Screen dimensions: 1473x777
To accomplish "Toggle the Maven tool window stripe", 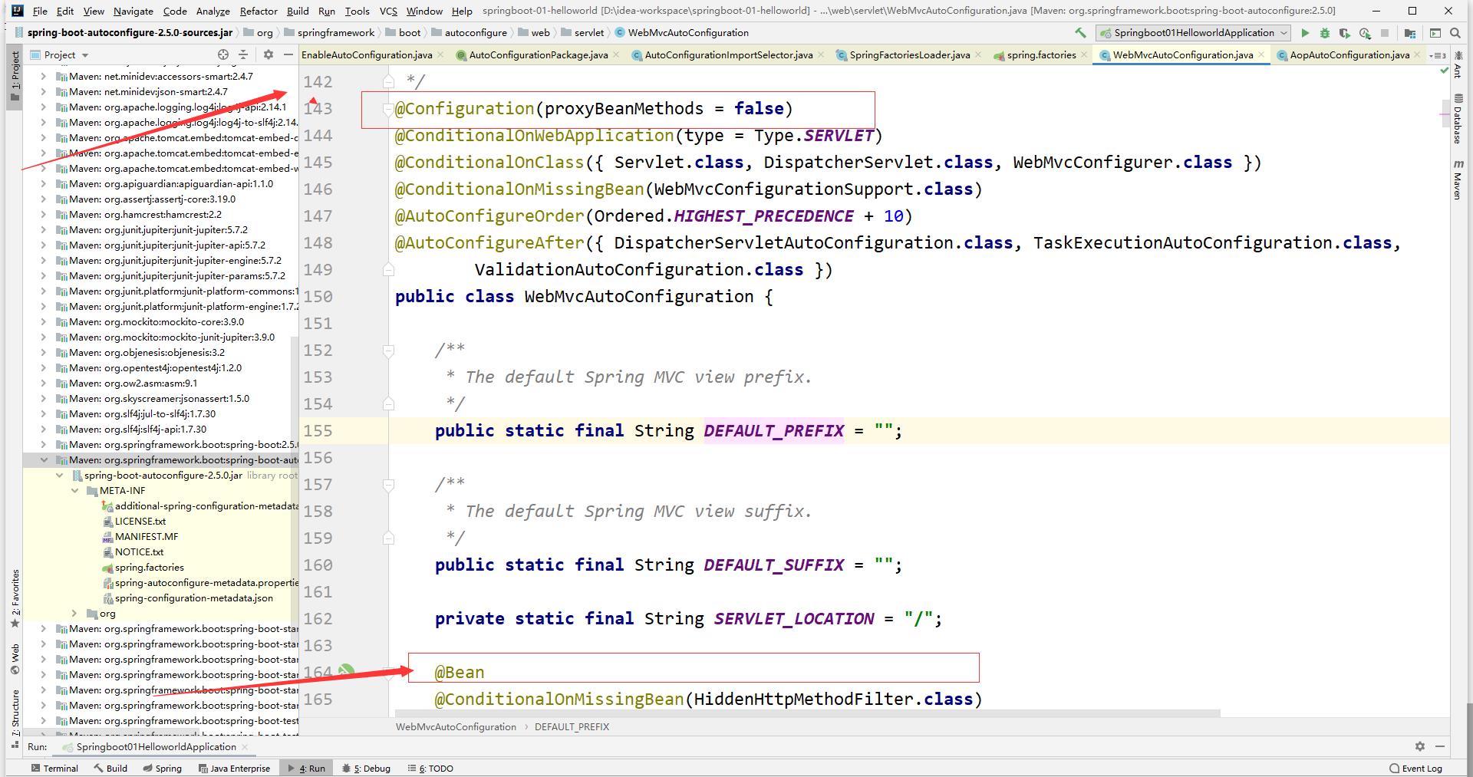I will (1457, 181).
